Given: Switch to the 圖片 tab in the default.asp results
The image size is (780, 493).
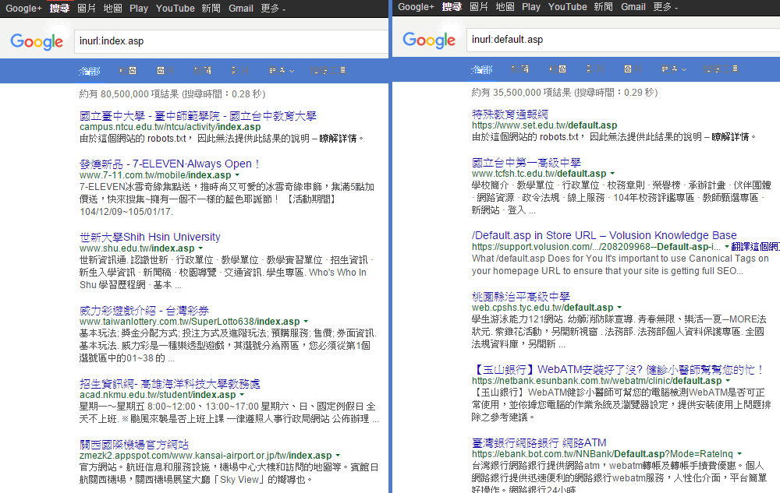Looking at the screenshot, I should [633, 69].
